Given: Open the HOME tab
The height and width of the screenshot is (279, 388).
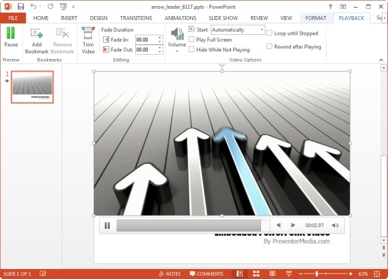Looking at the screenshot, I should tap(41, 18).
